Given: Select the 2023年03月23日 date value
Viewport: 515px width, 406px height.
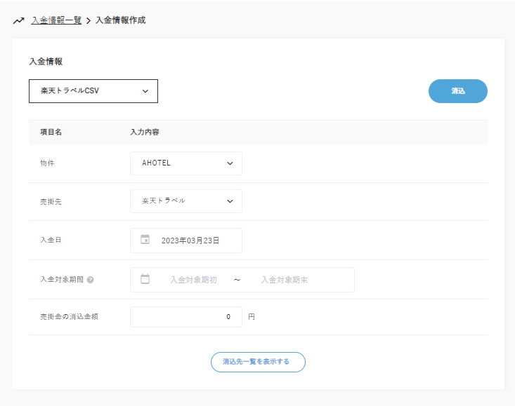Looking at the screenshot, I should (190, 241).
